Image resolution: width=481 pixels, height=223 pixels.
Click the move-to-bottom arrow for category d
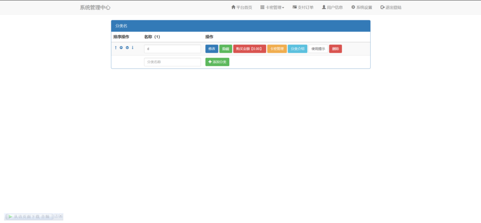pos(132,48)
